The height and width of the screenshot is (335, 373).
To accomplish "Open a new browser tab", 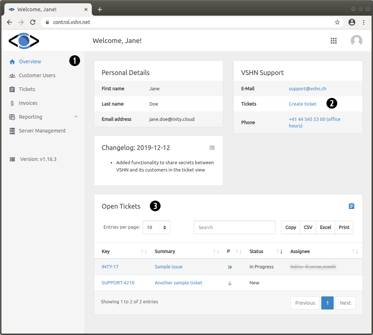I will (100, 9).
